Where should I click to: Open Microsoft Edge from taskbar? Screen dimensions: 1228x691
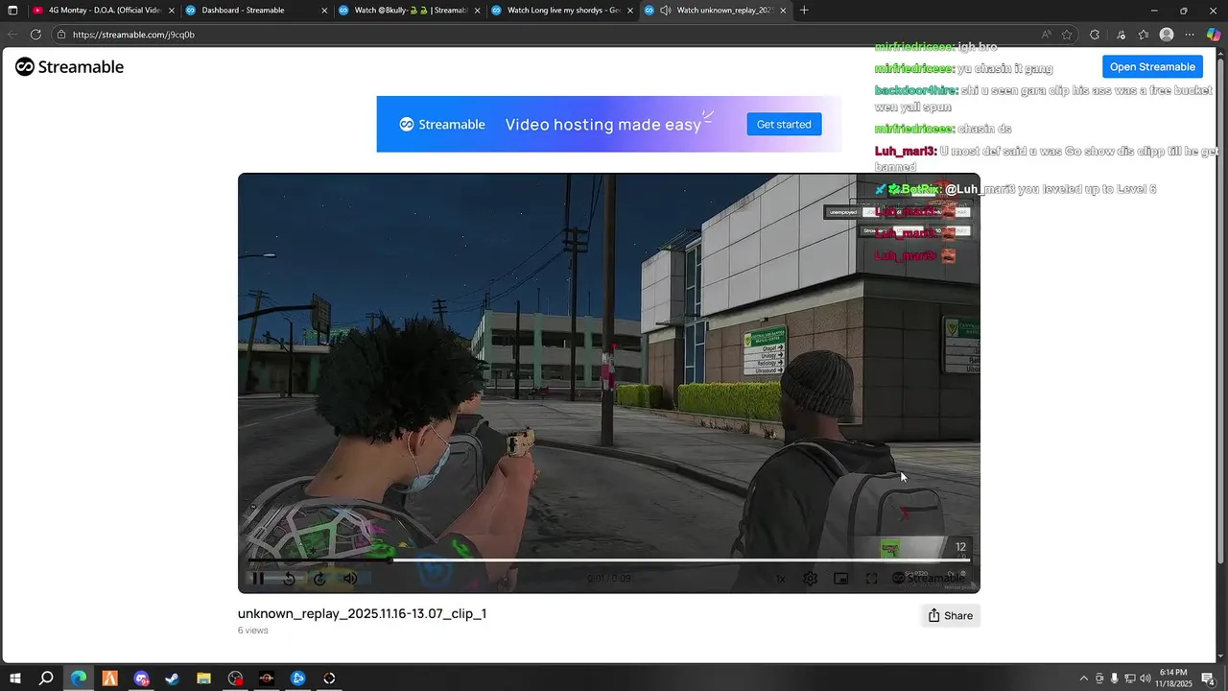[x=79, y=679]
